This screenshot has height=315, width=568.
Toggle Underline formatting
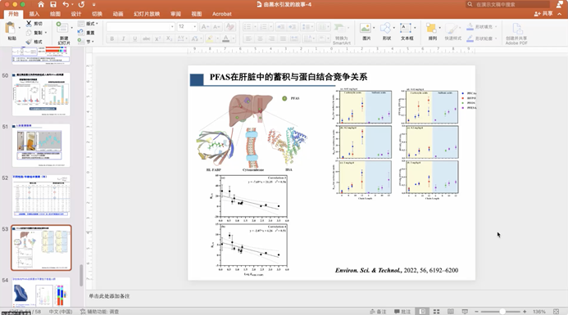134,38
